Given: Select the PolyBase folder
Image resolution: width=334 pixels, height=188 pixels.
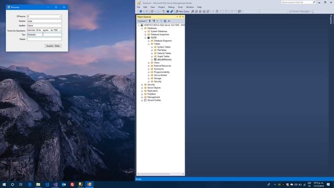Looking at the screenshot, I should (151, 94).
